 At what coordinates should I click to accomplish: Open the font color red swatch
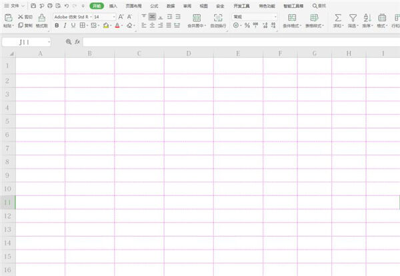(117, 25)
